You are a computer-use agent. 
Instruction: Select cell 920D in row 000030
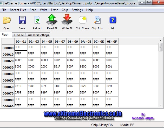(86, 67)
